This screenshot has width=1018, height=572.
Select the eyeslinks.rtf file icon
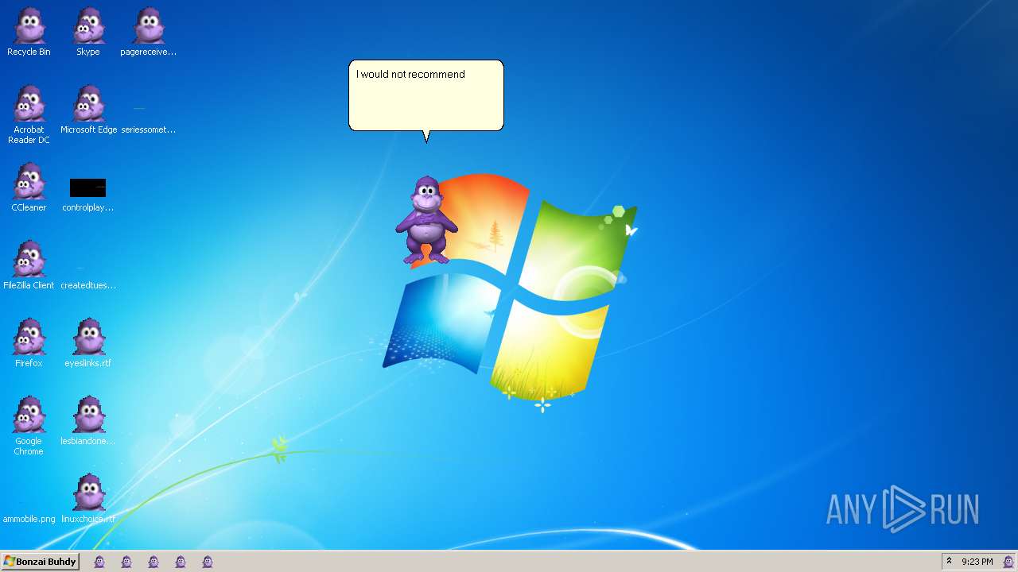click(x=88, y=344)
